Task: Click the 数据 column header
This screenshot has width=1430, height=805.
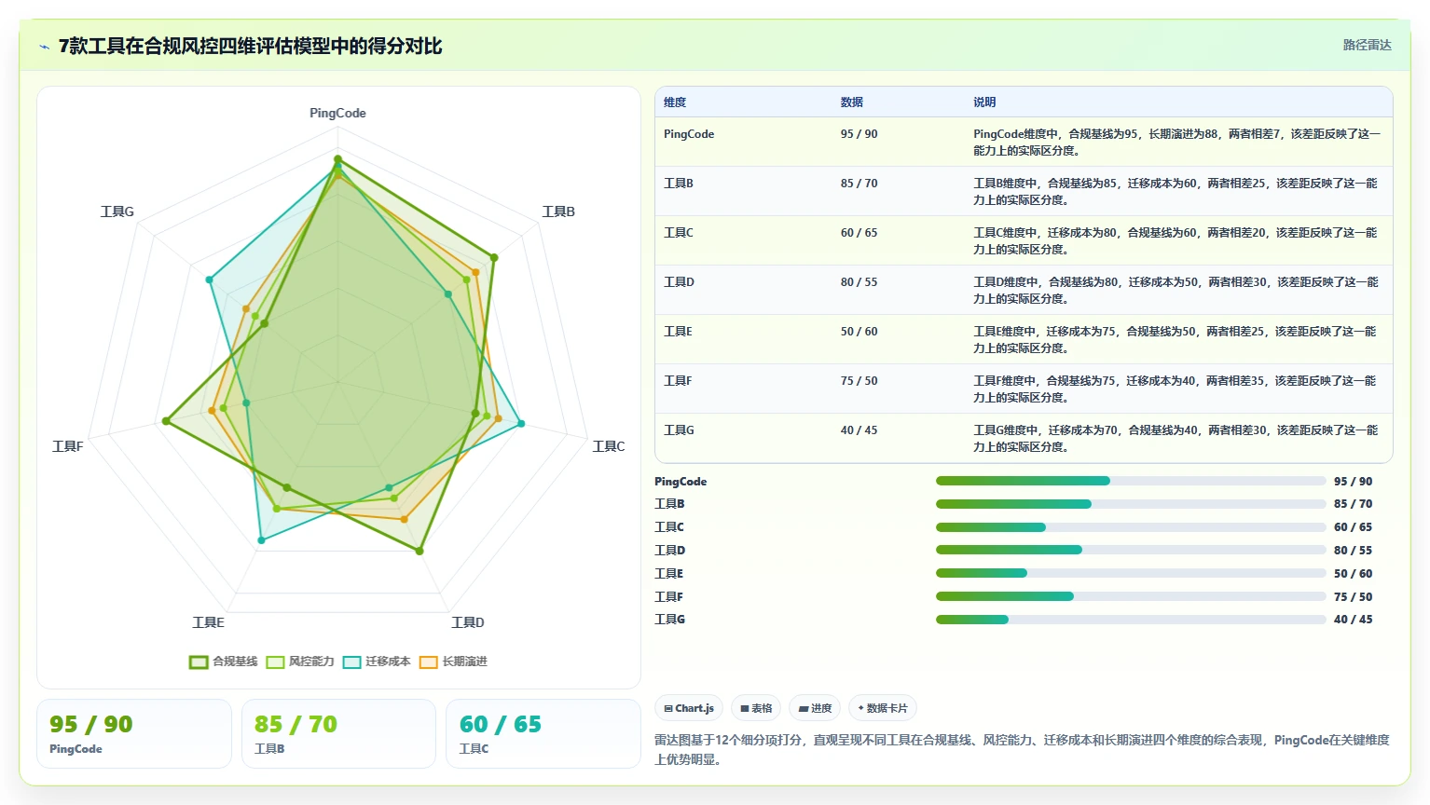Action: (852, 102)
